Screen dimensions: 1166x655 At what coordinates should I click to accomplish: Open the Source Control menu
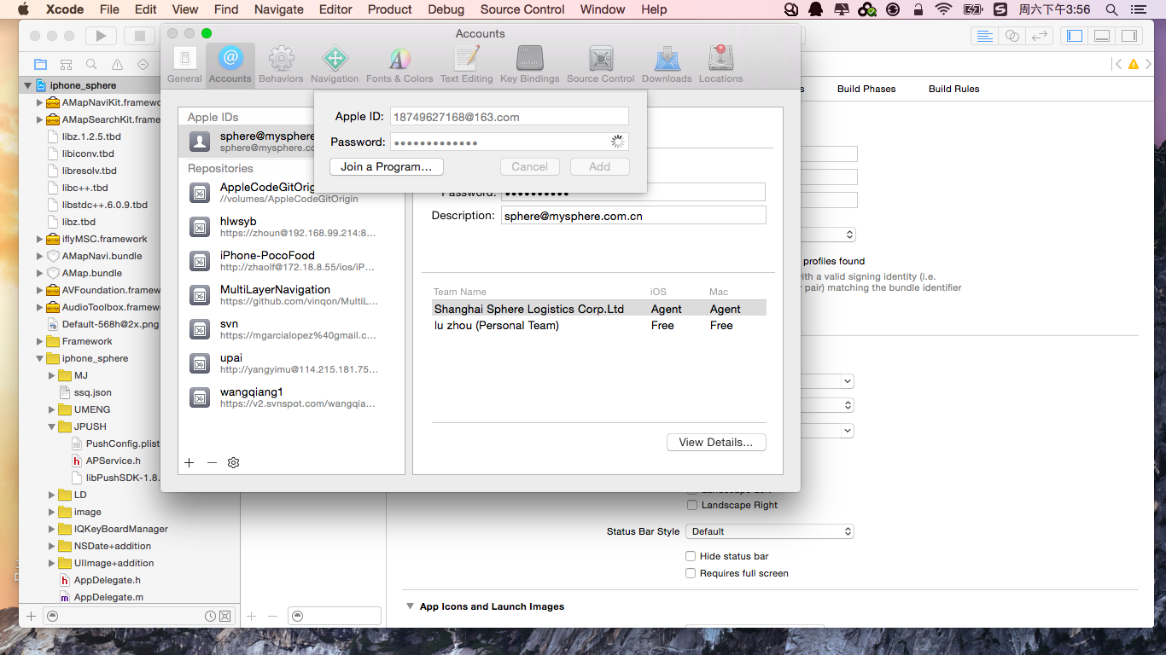[522, 9]
